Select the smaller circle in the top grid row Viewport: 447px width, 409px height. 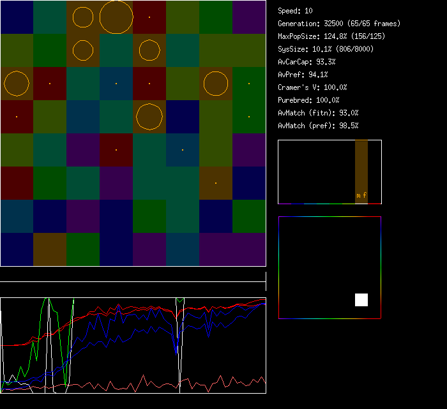tap(83, 17)
